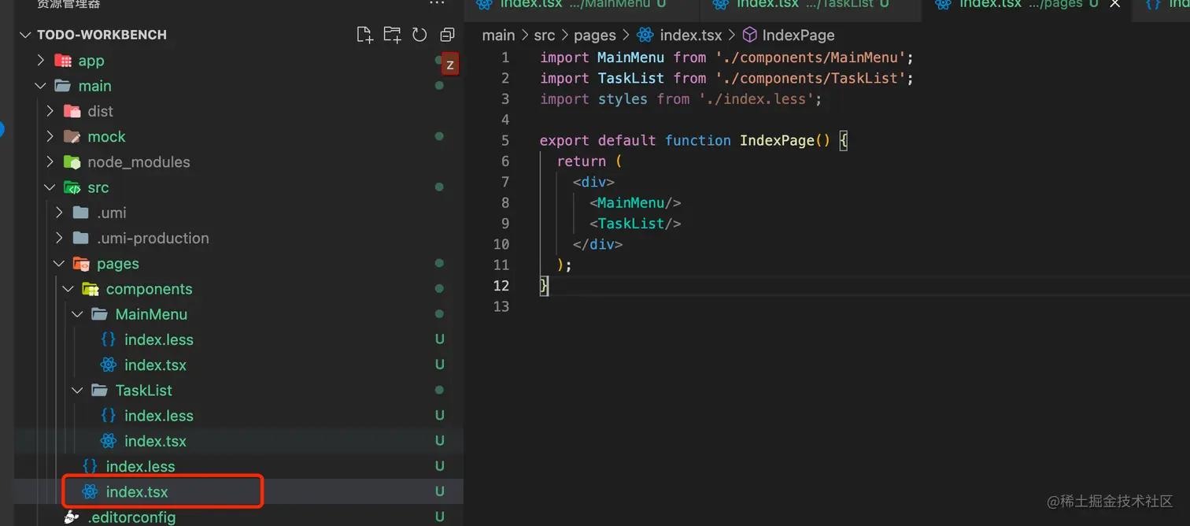Click the 'return' keyword on line 6
Viewport: 1190px width, 526px height.
(582, 161)
